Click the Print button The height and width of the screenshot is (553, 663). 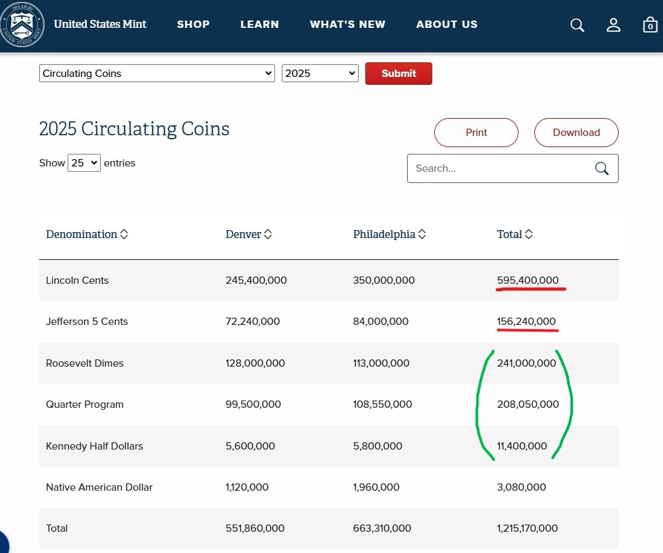click(x=476, y=133)
